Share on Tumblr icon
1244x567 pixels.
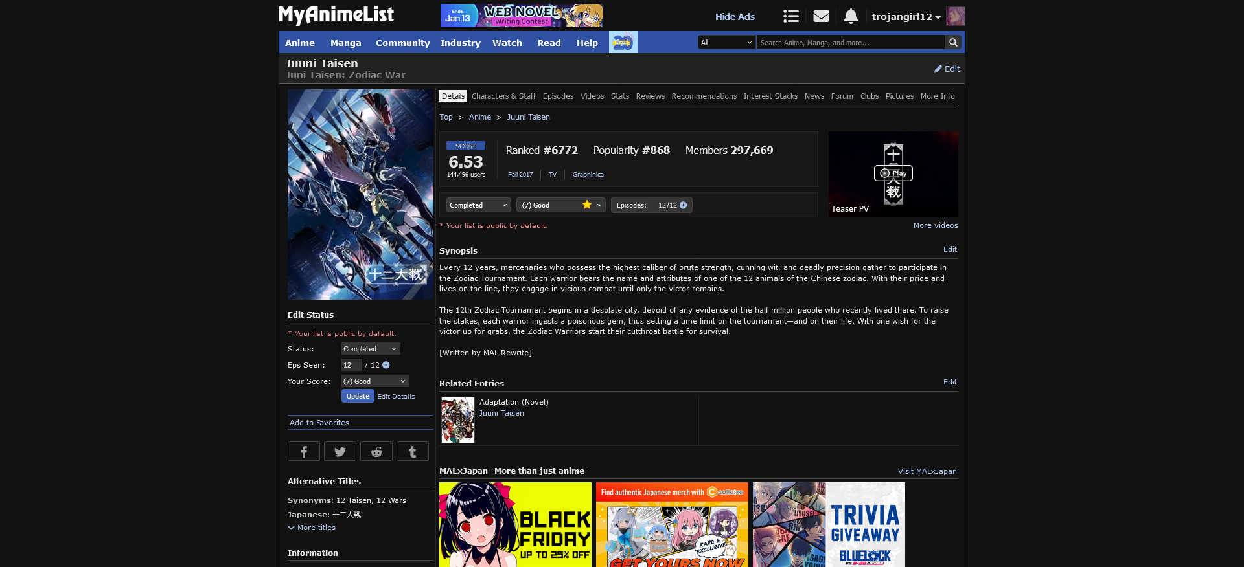click(412, 452)
